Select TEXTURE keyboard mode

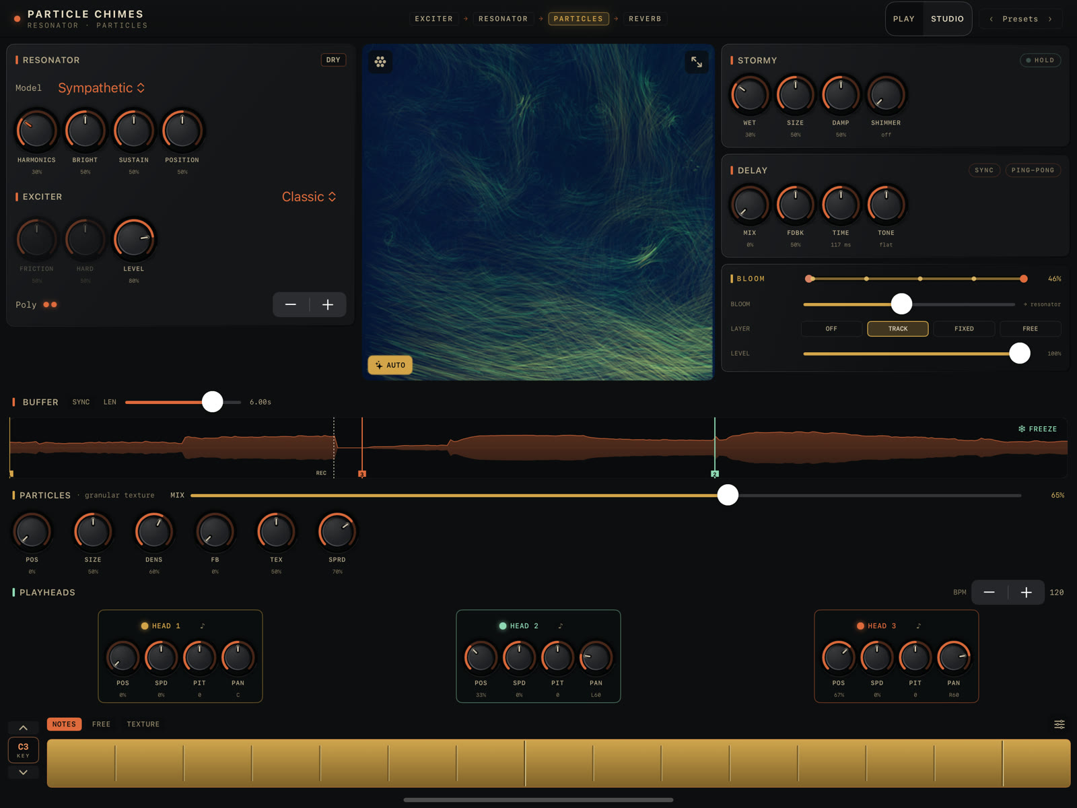143,725
